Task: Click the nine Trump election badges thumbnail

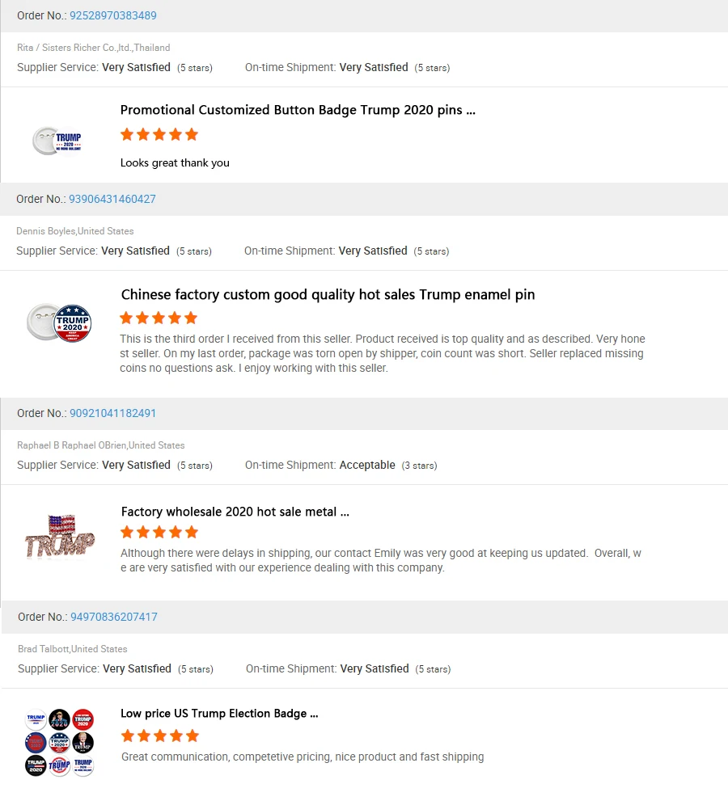Action: [59, 742]
